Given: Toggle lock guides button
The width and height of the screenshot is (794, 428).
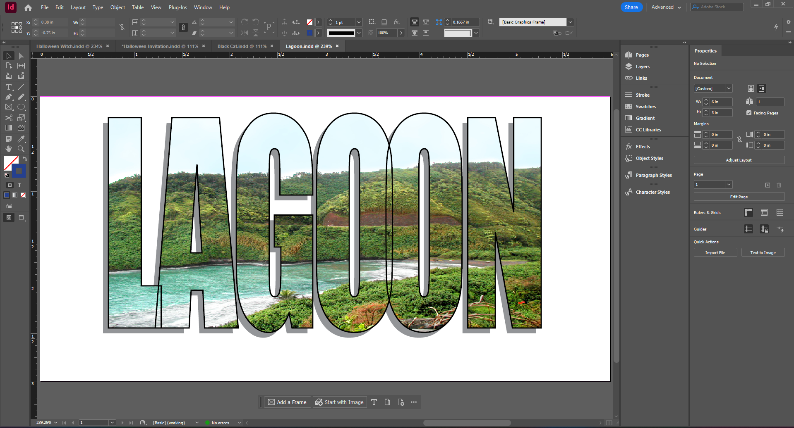Looking at the screenshot, I should (x=764, y=229).
